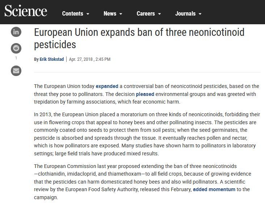Click the Science logo
This screenshot has height=206, width=265.
(x=26, y=11)
